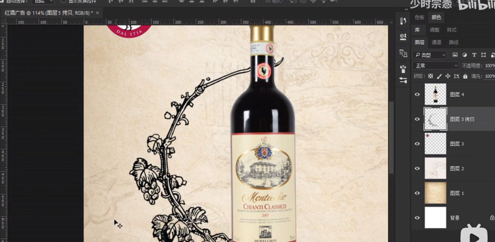
Task: Close the 红酒广告 document tab
Action: (x=97, y=13)
